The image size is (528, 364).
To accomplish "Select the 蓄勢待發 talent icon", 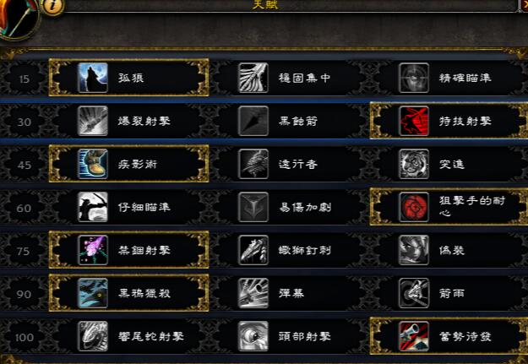I will 414,336.
